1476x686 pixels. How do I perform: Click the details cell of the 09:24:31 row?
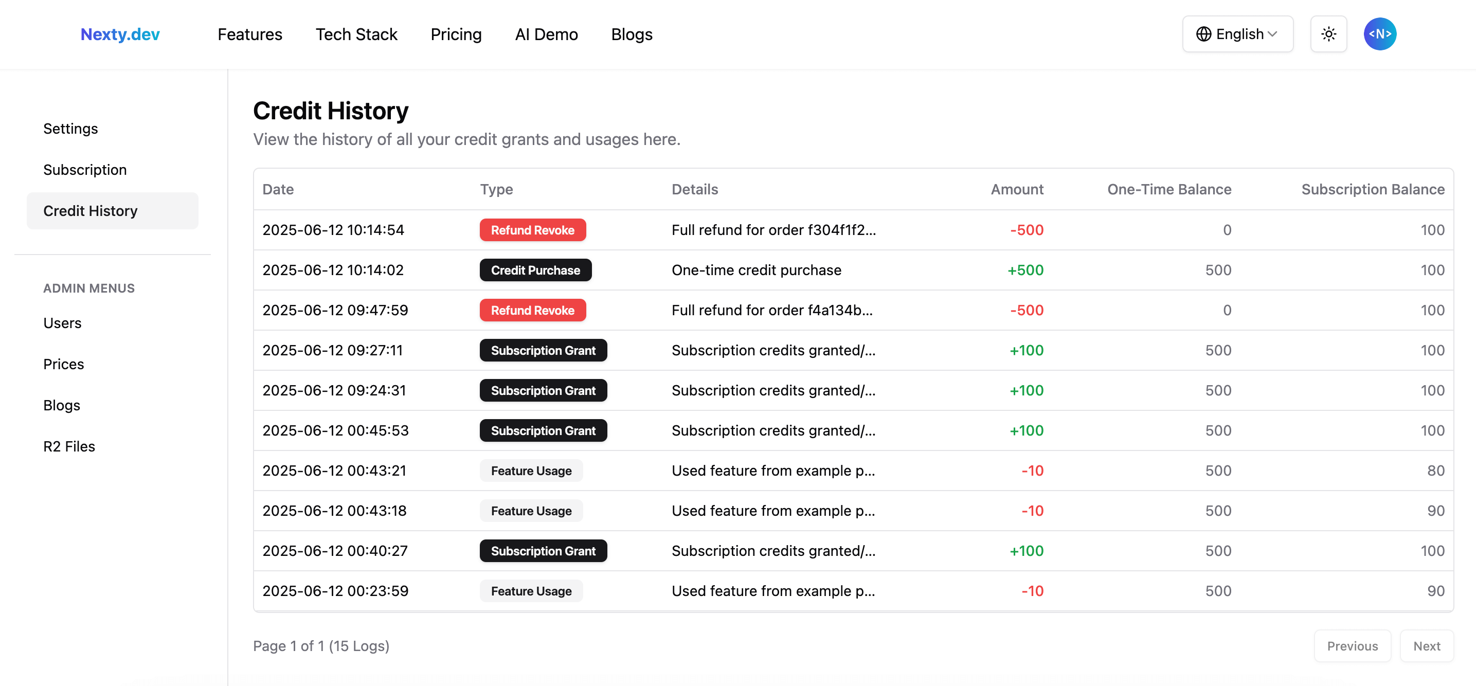(x=773, y=391)
